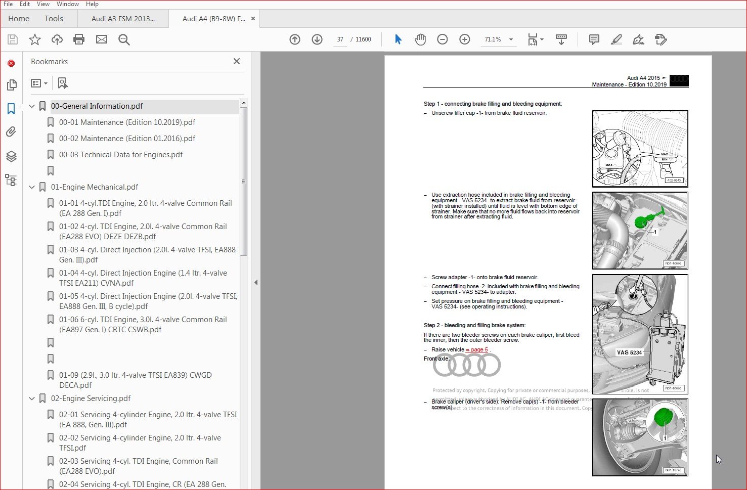
Task: Open the Layers panel icon
Action: [x=11, y=156]
